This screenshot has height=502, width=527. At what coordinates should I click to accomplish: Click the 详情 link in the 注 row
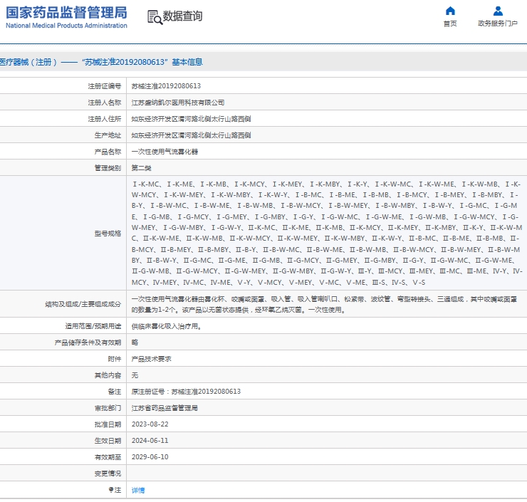[137, 490]
